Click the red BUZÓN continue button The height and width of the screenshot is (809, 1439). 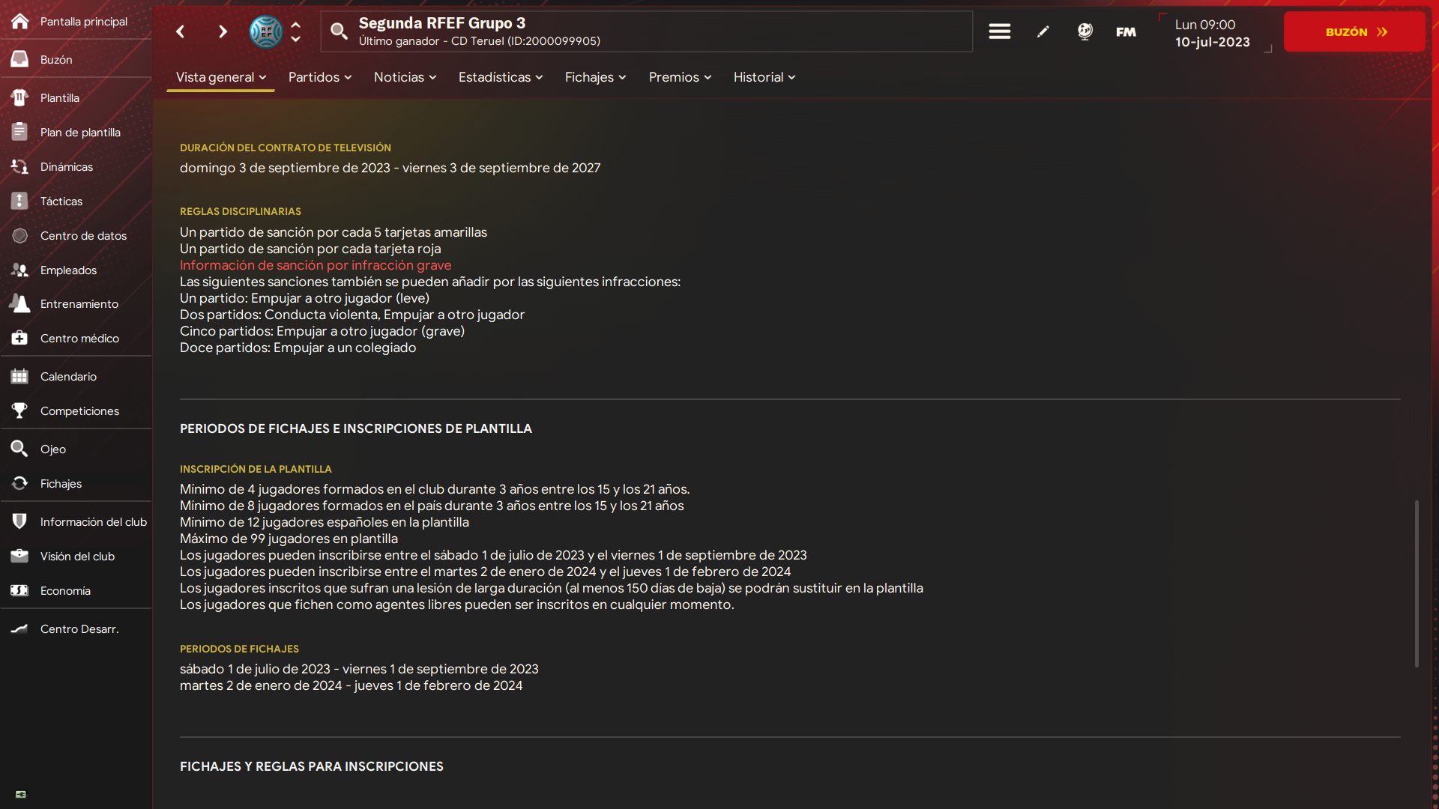point(1354,31)
